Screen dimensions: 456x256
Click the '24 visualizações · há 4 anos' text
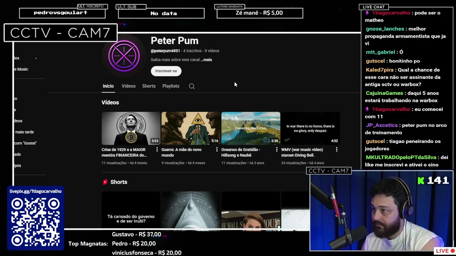coord(302,163)
